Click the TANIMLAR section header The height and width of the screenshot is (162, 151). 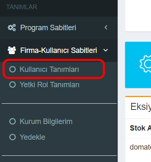click(22, 7)
